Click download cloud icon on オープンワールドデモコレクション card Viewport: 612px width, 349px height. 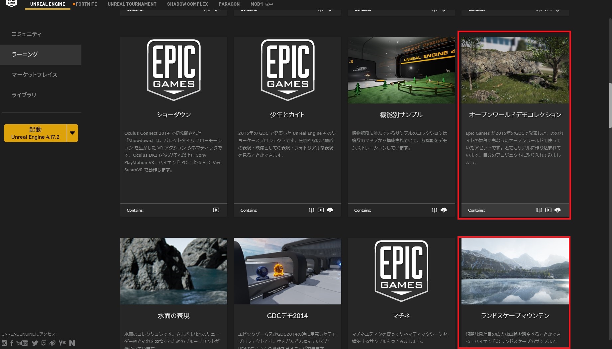558,210
